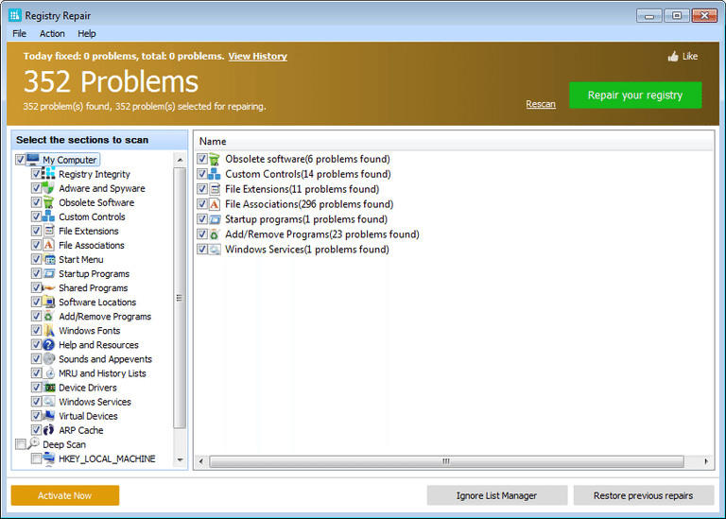
Task: Click the File Associations letter A icon in the tree
Action: tap(48, 245)
